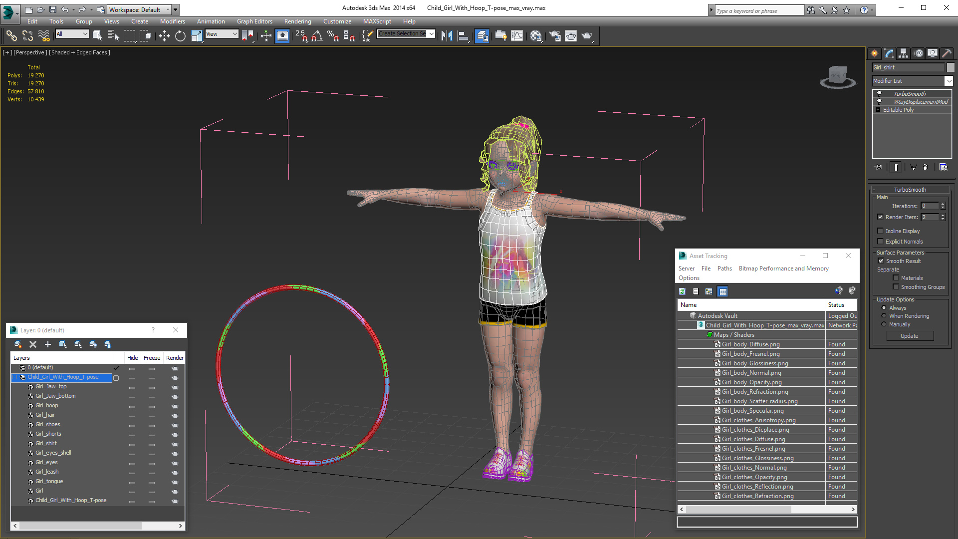The image size is (958, 539).
Task: Switch Asset Tracking to table view icon
Action: pyautogui.click(x=722, y=291)
